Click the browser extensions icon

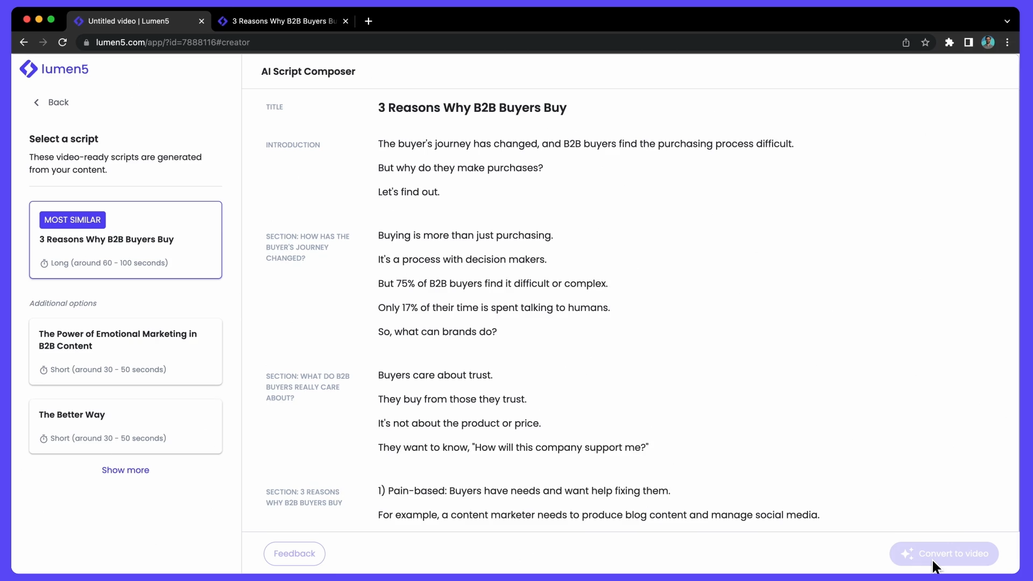[x=949, y=42]
